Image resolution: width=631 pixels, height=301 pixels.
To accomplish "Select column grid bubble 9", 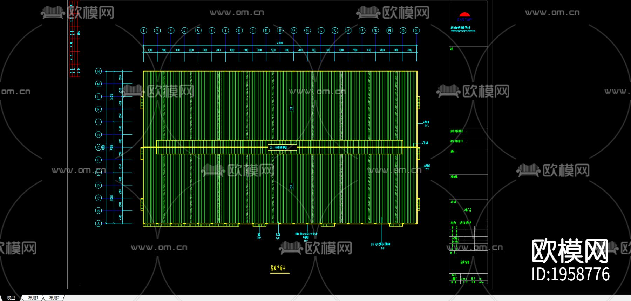I will [x=253, y=31].
